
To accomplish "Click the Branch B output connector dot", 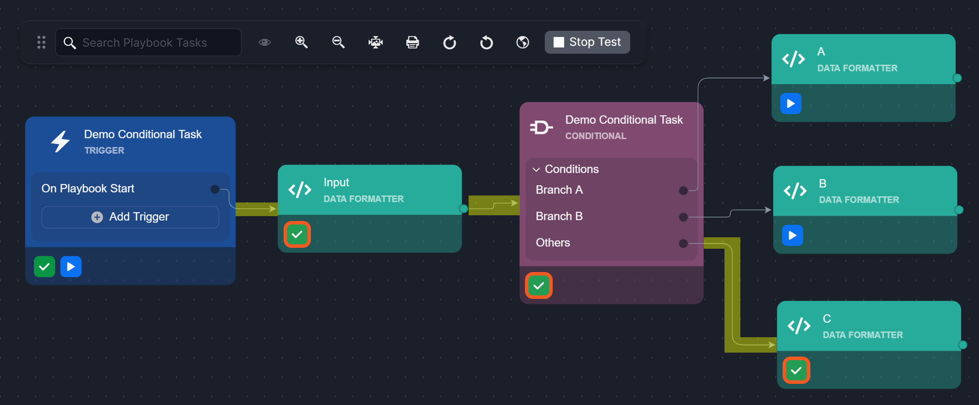I will click(683, 217).
